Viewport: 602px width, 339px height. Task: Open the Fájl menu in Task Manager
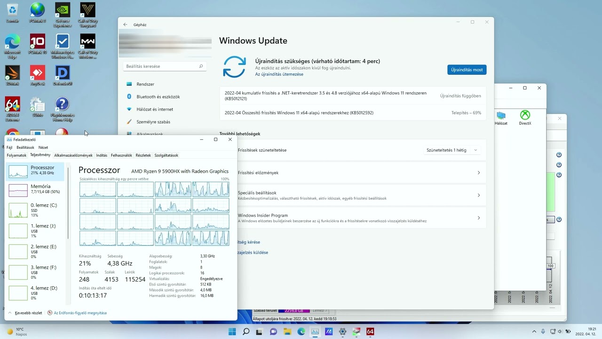[x=9, y=147]
